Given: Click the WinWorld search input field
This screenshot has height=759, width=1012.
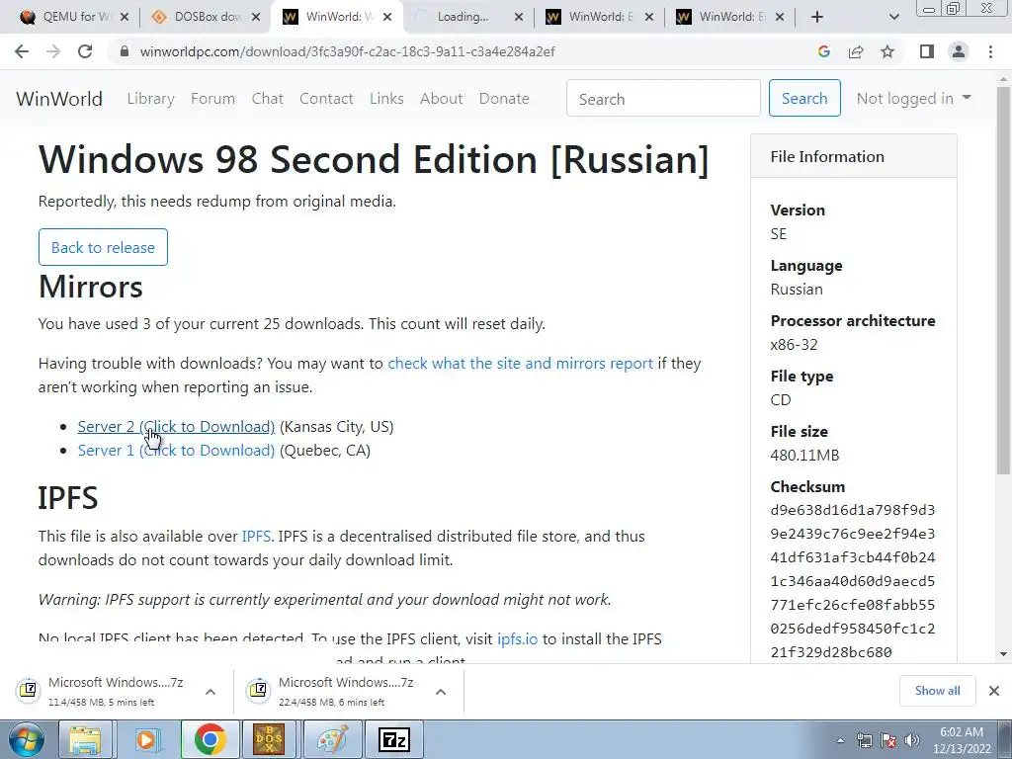Looking at the screenshot, I should [663, 98].
